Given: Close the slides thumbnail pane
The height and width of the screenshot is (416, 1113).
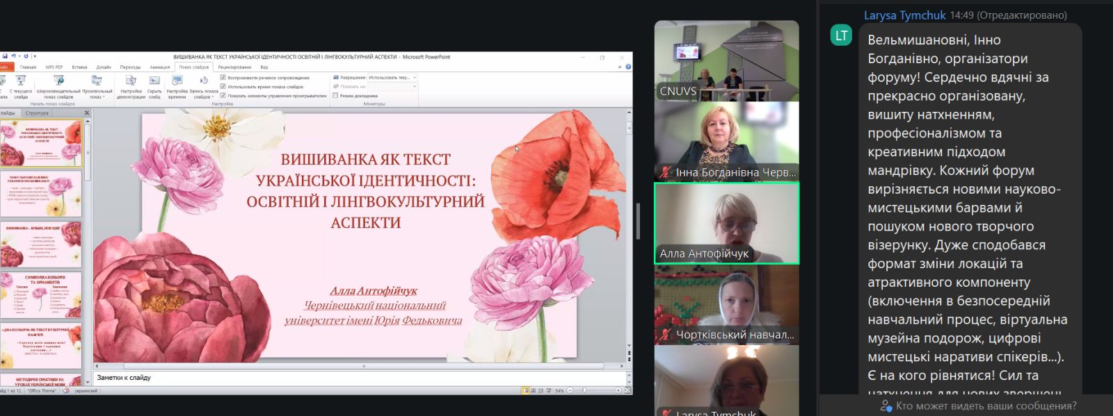Looking at the screenshot, I should [87, 113].
